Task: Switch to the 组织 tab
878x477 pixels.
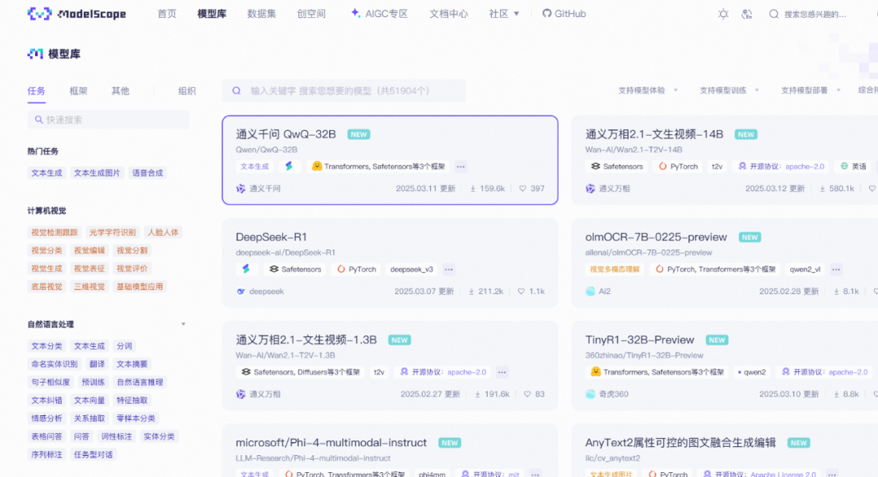Action: (187, 91)
